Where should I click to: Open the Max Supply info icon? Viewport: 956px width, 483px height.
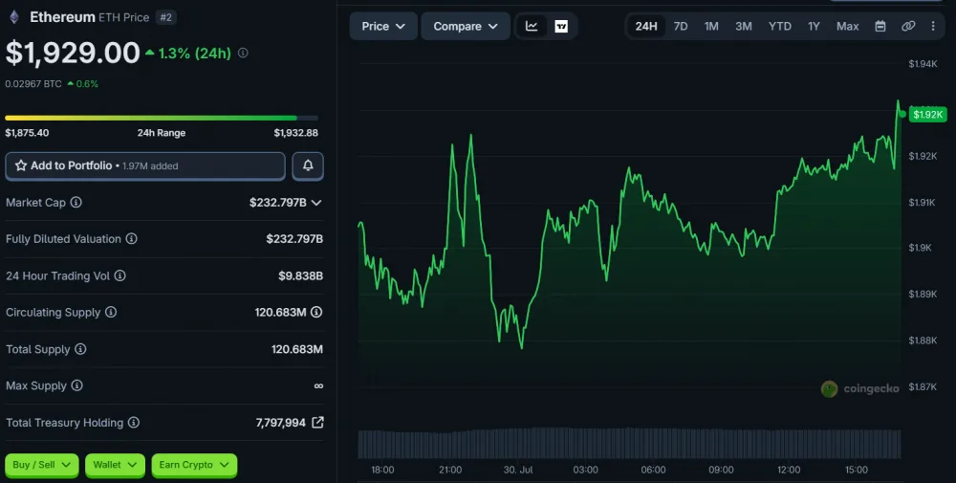76,385
